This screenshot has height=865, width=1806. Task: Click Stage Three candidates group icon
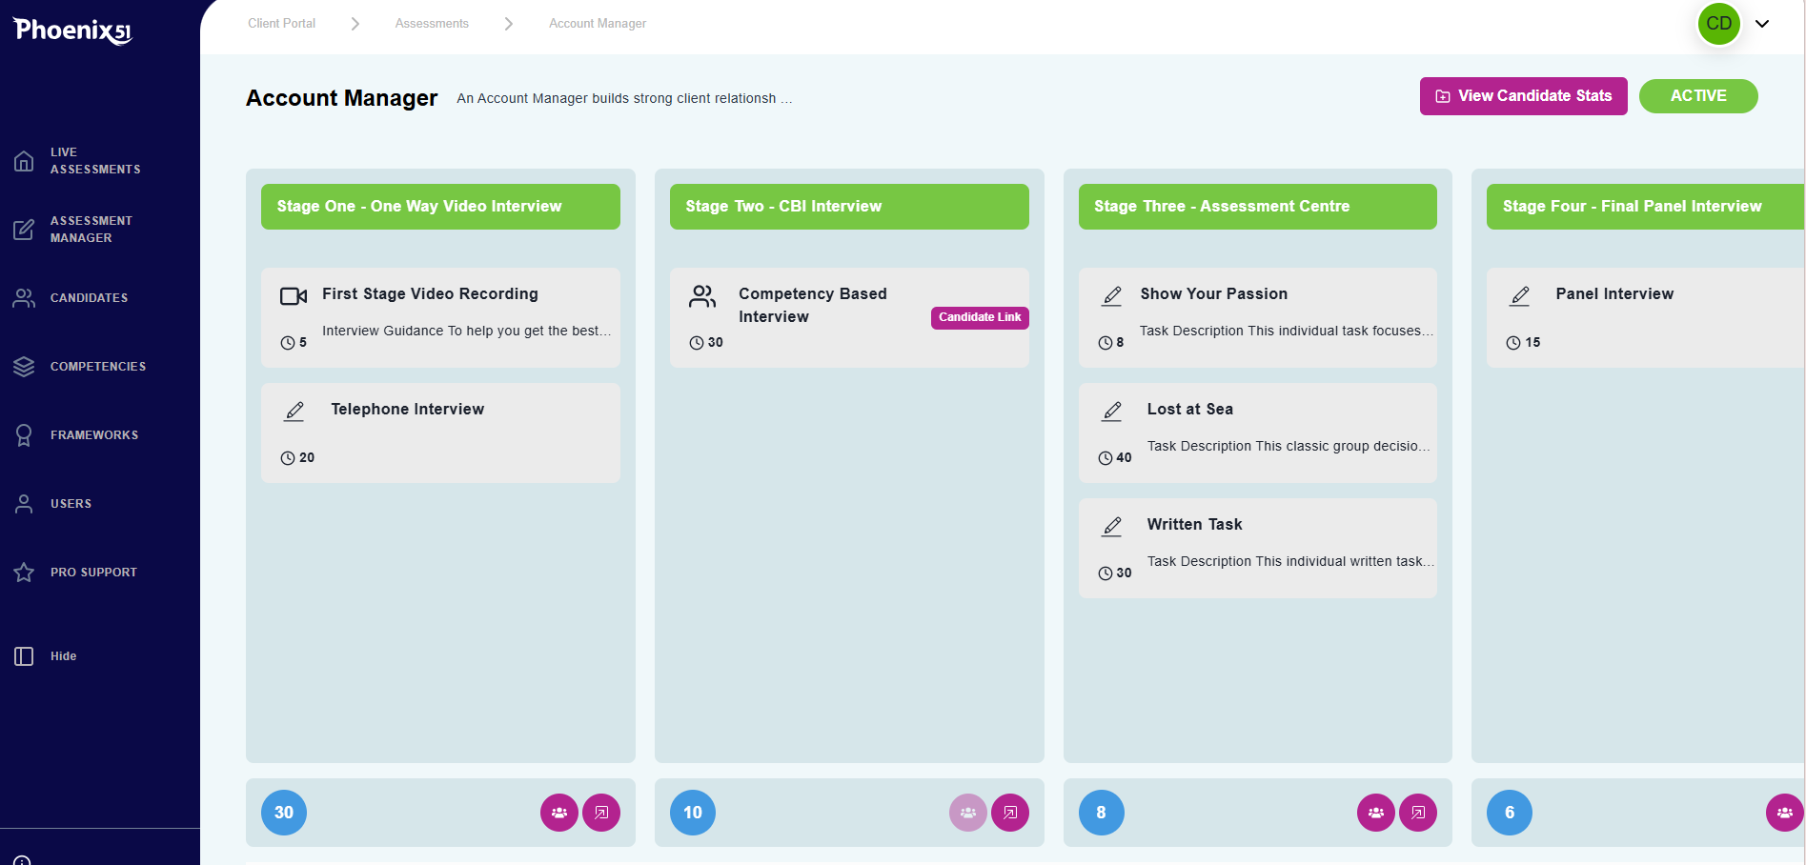click(1376, 813)
